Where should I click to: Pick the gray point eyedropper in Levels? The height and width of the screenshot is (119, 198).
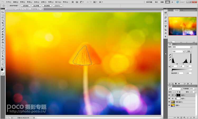pos(170,57)
